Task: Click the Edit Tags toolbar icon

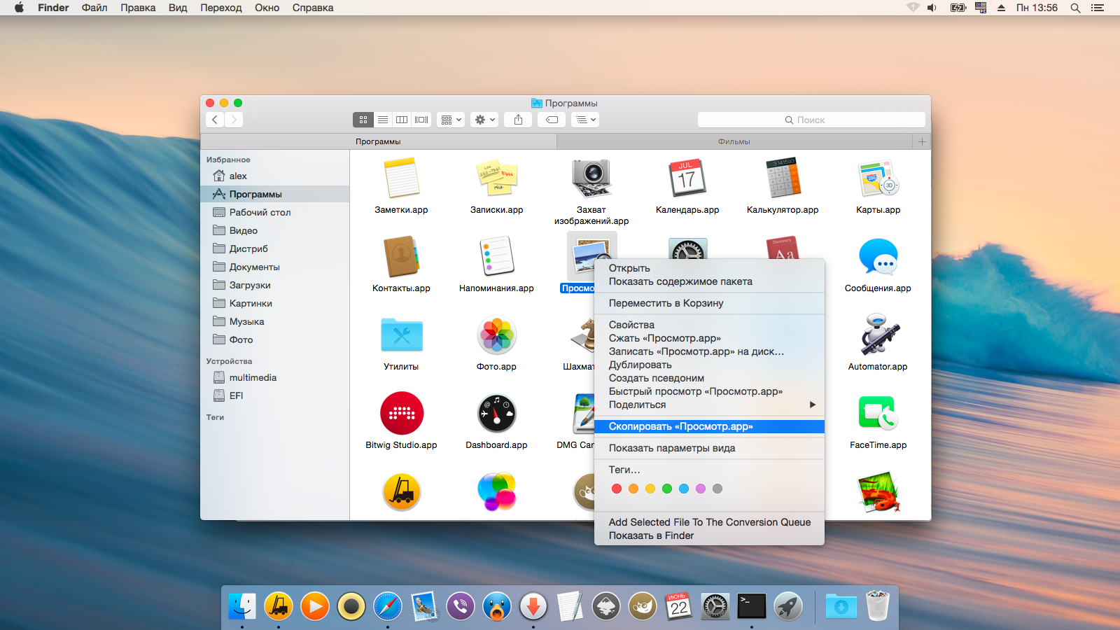Action: (x=552, y=120)
